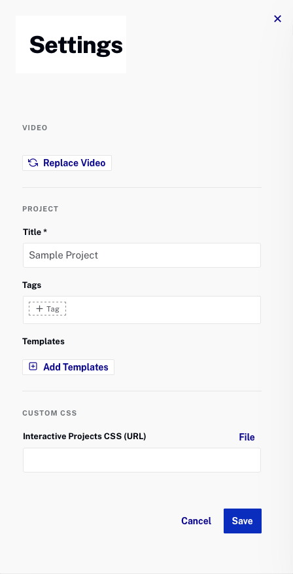Click the Replace Video button text

(75, 163)
